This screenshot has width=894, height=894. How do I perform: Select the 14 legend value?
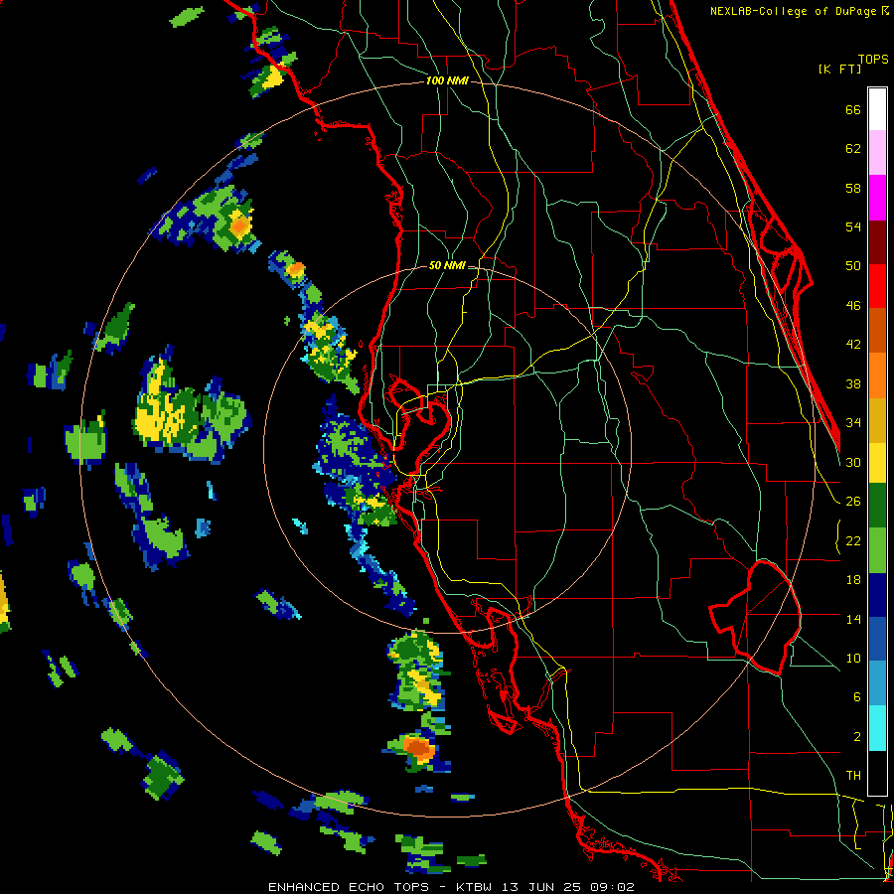853,620
